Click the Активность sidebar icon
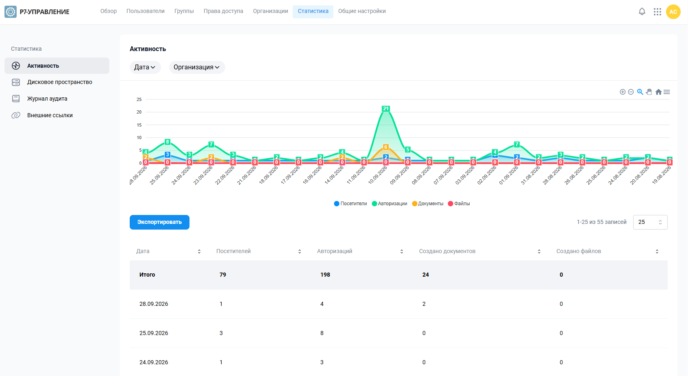Image resolution: width=688 pixels, height=376 pixels. coord(16,66)
